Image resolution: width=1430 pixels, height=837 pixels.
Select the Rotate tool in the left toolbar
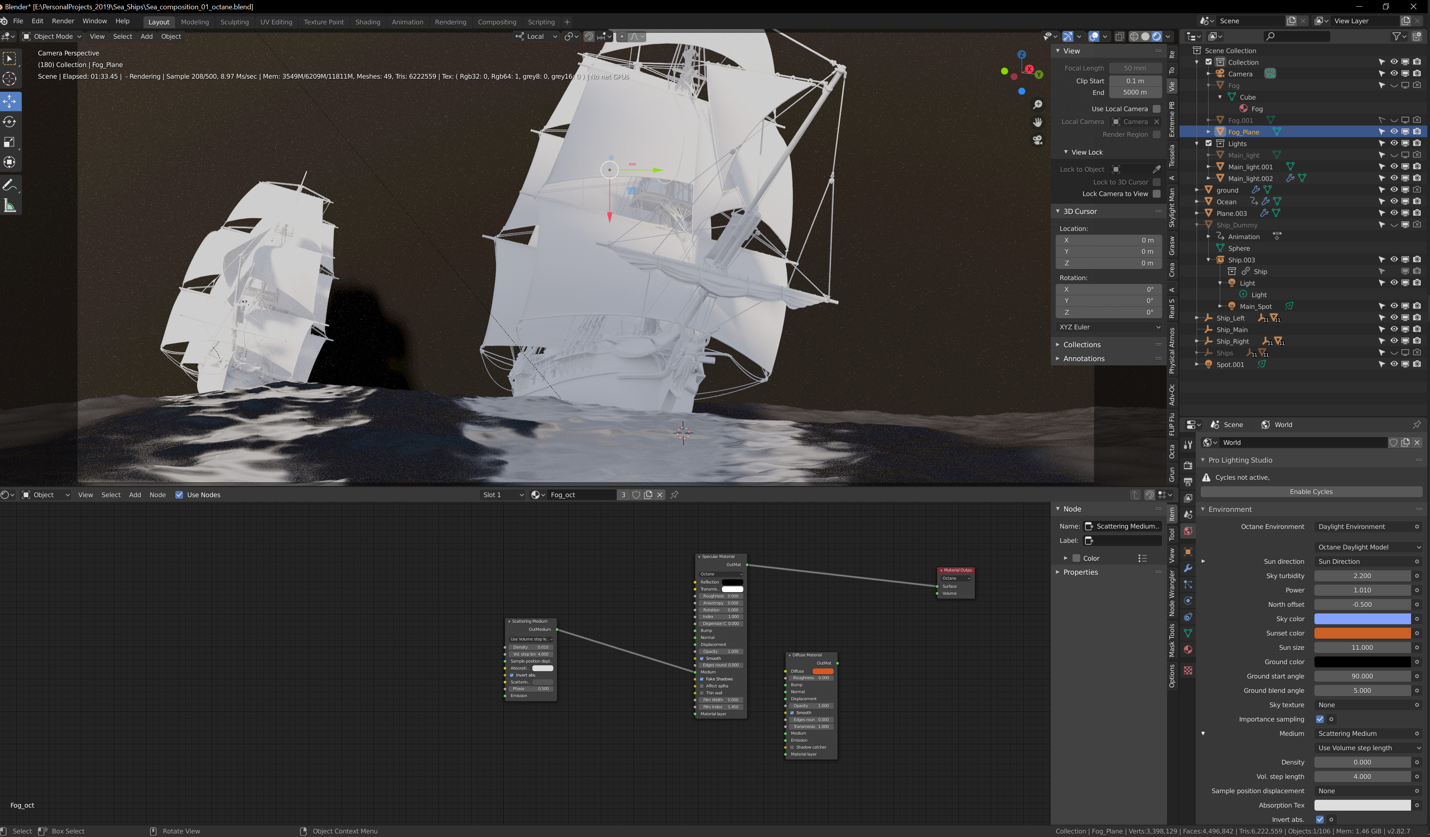(10, 122)
